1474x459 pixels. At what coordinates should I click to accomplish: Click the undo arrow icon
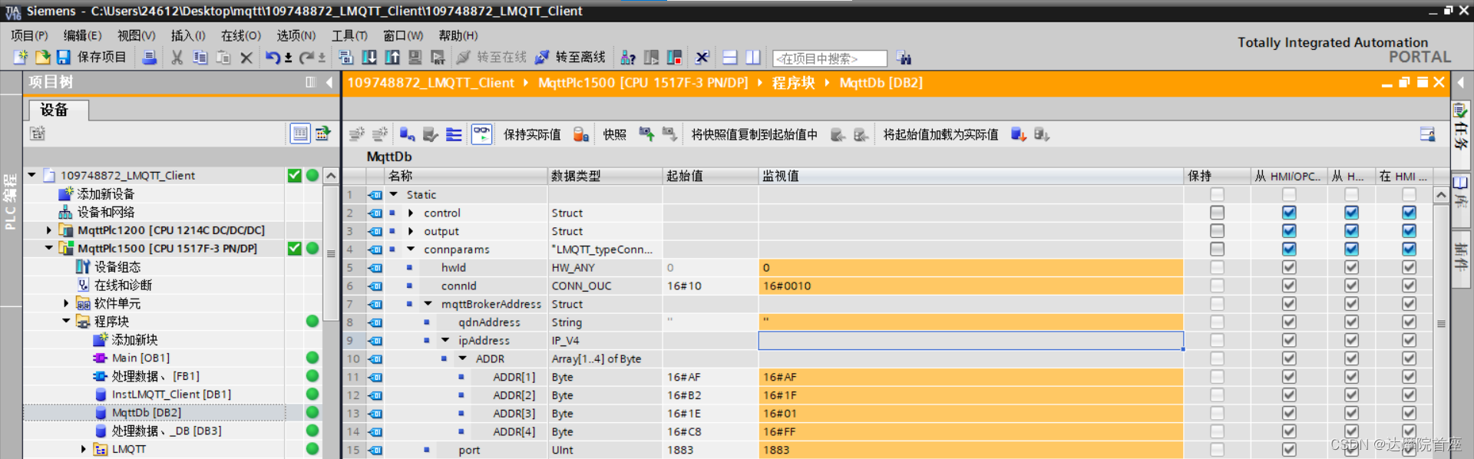click(x=273, y=58)
